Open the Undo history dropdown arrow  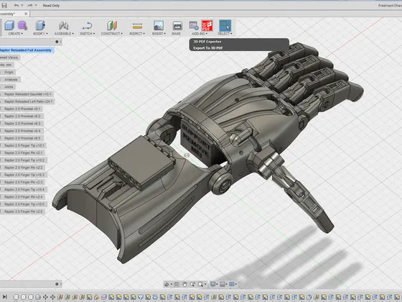click(x=22, y=5)
